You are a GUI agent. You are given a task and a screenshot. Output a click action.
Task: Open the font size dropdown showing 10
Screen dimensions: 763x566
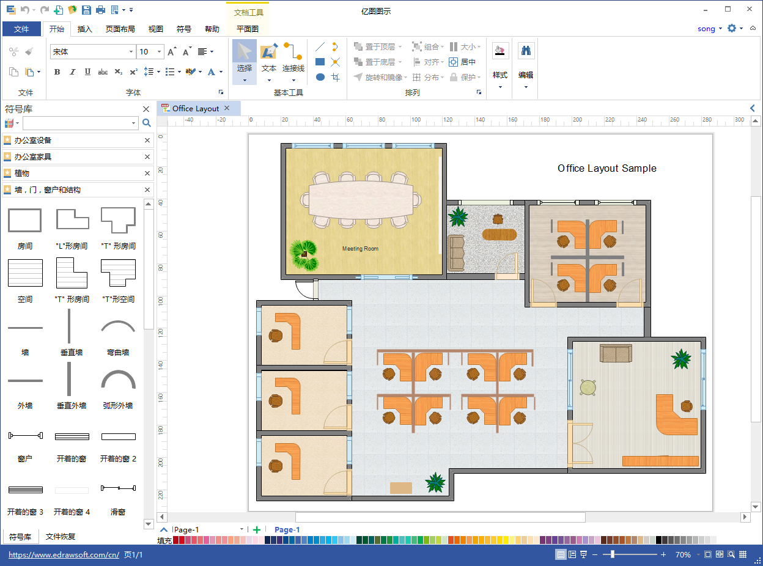pos(160,52)
